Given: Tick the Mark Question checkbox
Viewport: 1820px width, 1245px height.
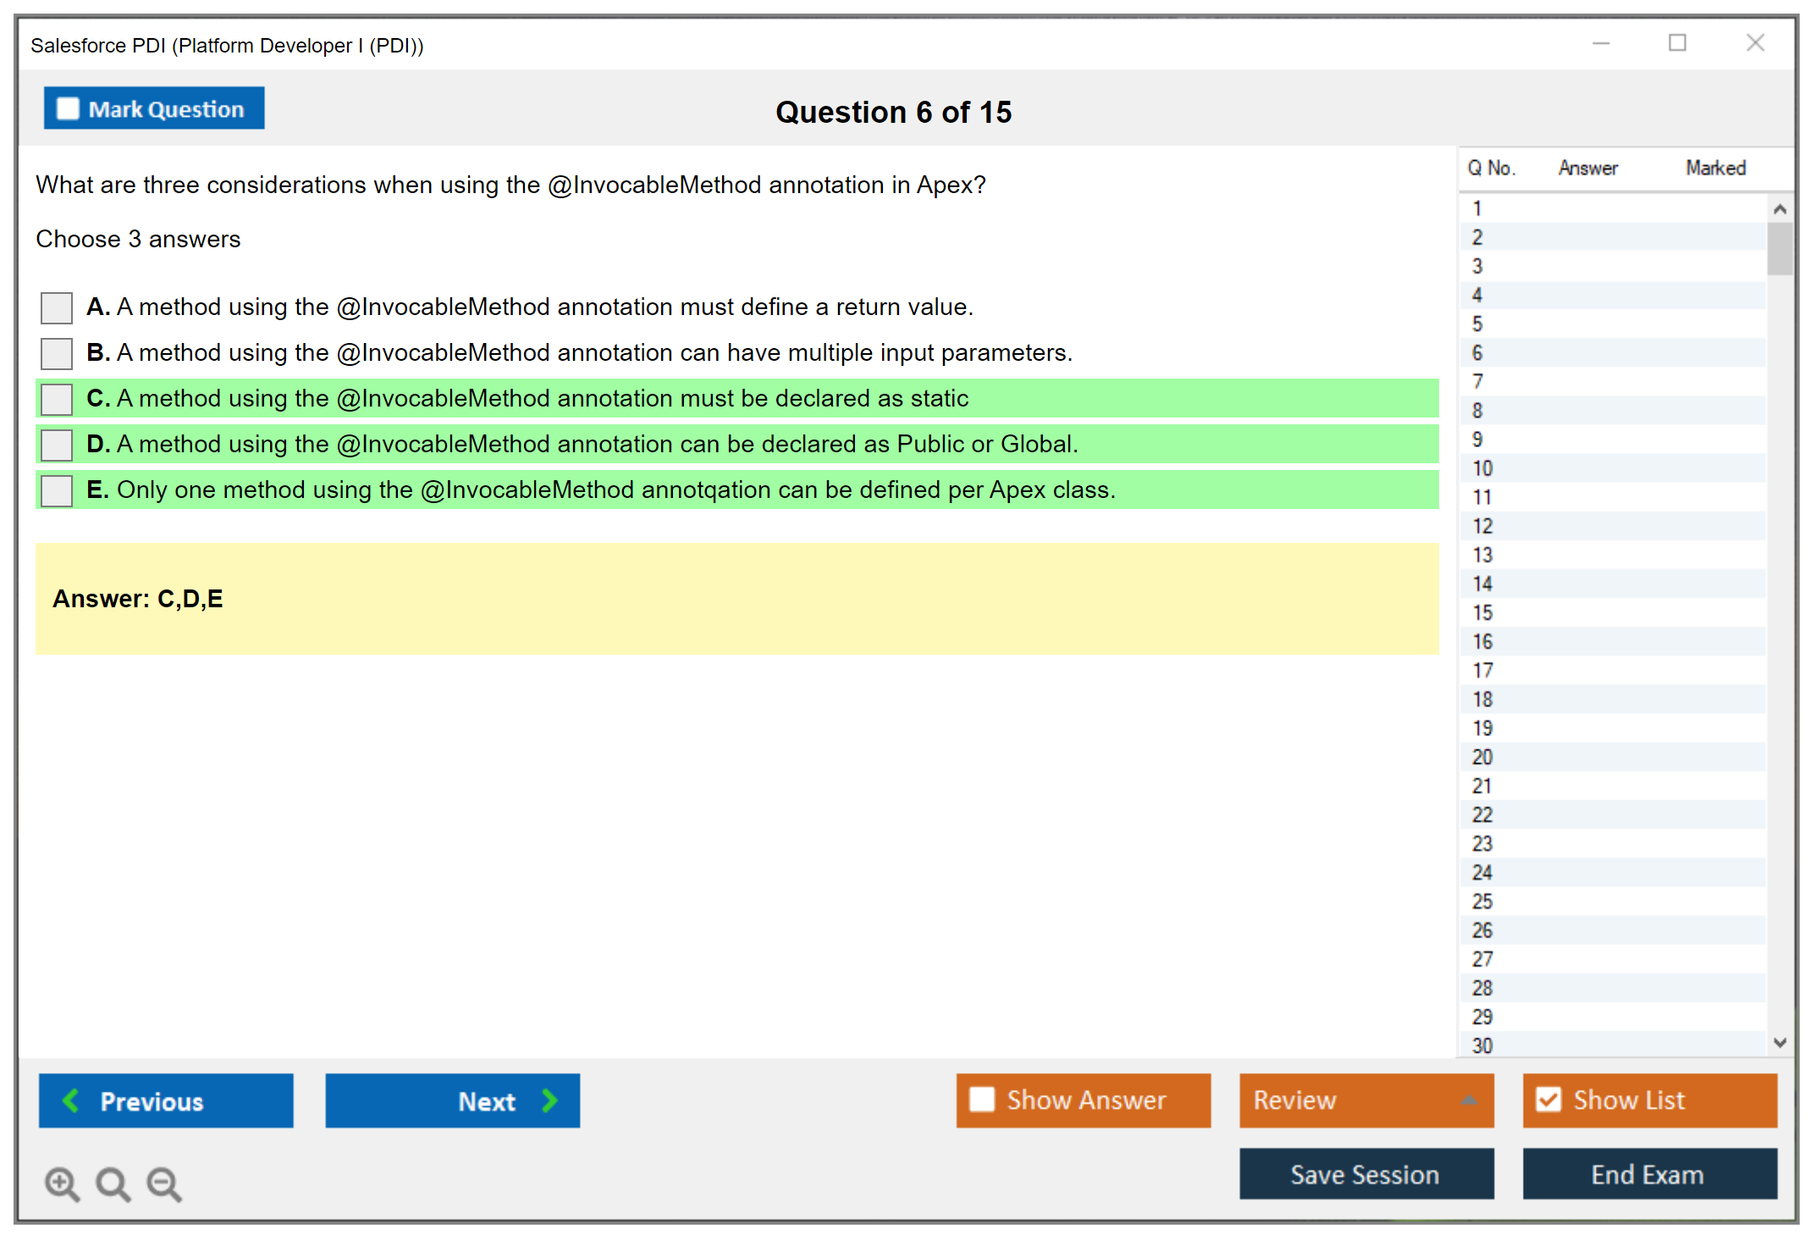Looking at the screenshot, I should click(68, 109).
